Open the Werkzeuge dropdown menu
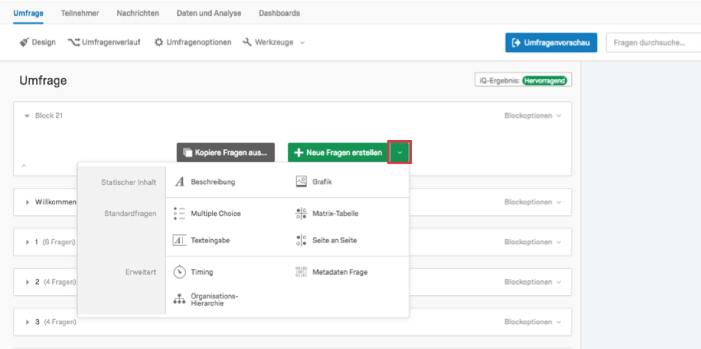This screenshot has width=701, height=349. click(x=273, y=42)
